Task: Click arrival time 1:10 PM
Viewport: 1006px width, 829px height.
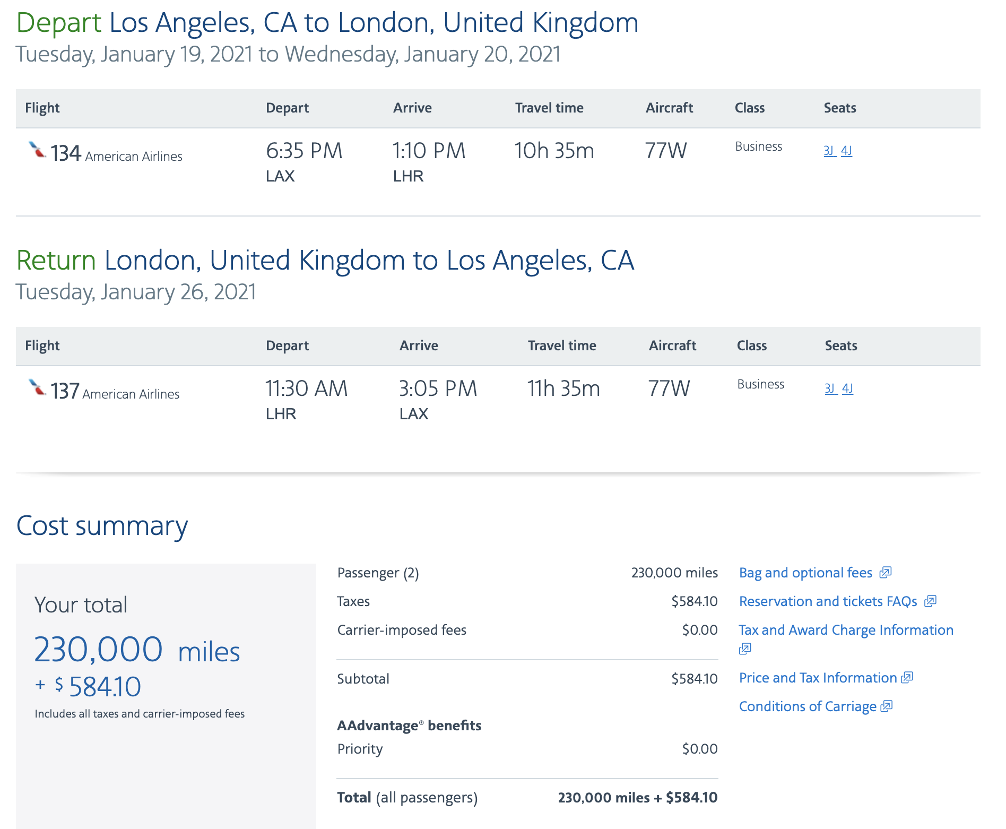Action: click(429, 151)
